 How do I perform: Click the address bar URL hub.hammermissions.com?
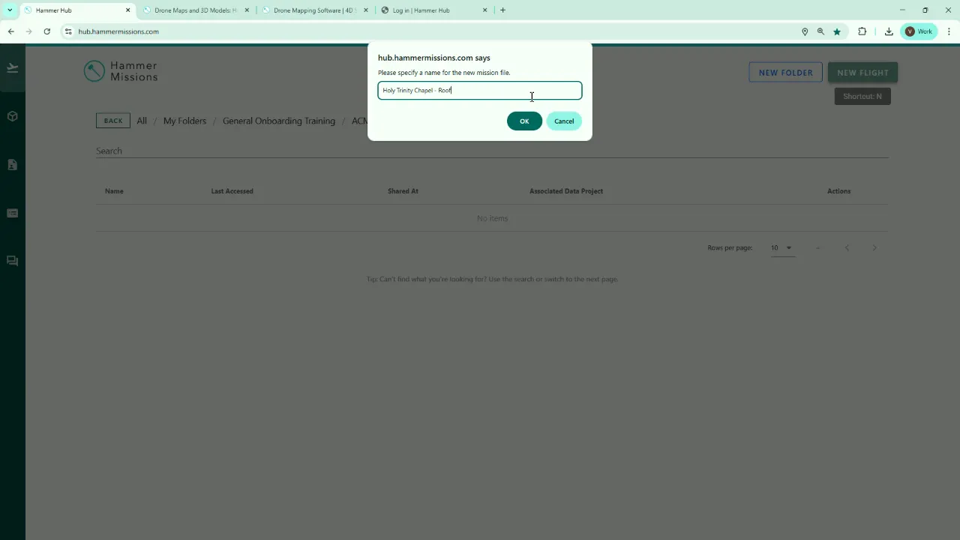tap(118, 31)
